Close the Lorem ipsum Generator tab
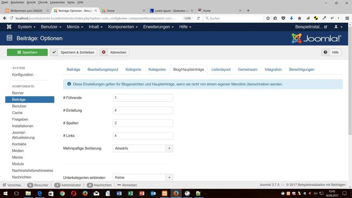This screenshot has width=352, height=198. pos(192,11)
